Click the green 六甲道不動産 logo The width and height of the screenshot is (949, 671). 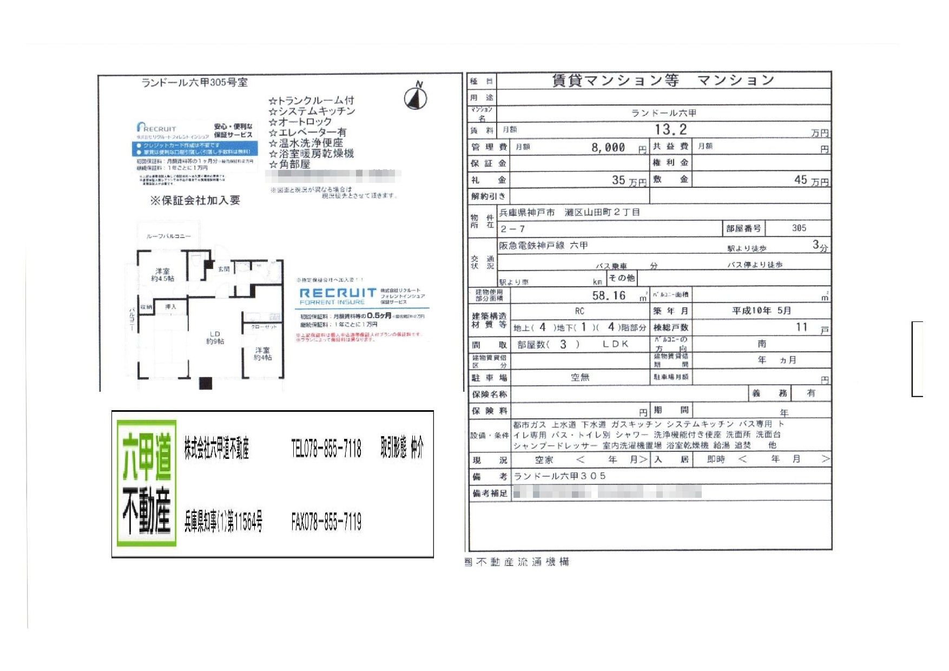point(147,483)
